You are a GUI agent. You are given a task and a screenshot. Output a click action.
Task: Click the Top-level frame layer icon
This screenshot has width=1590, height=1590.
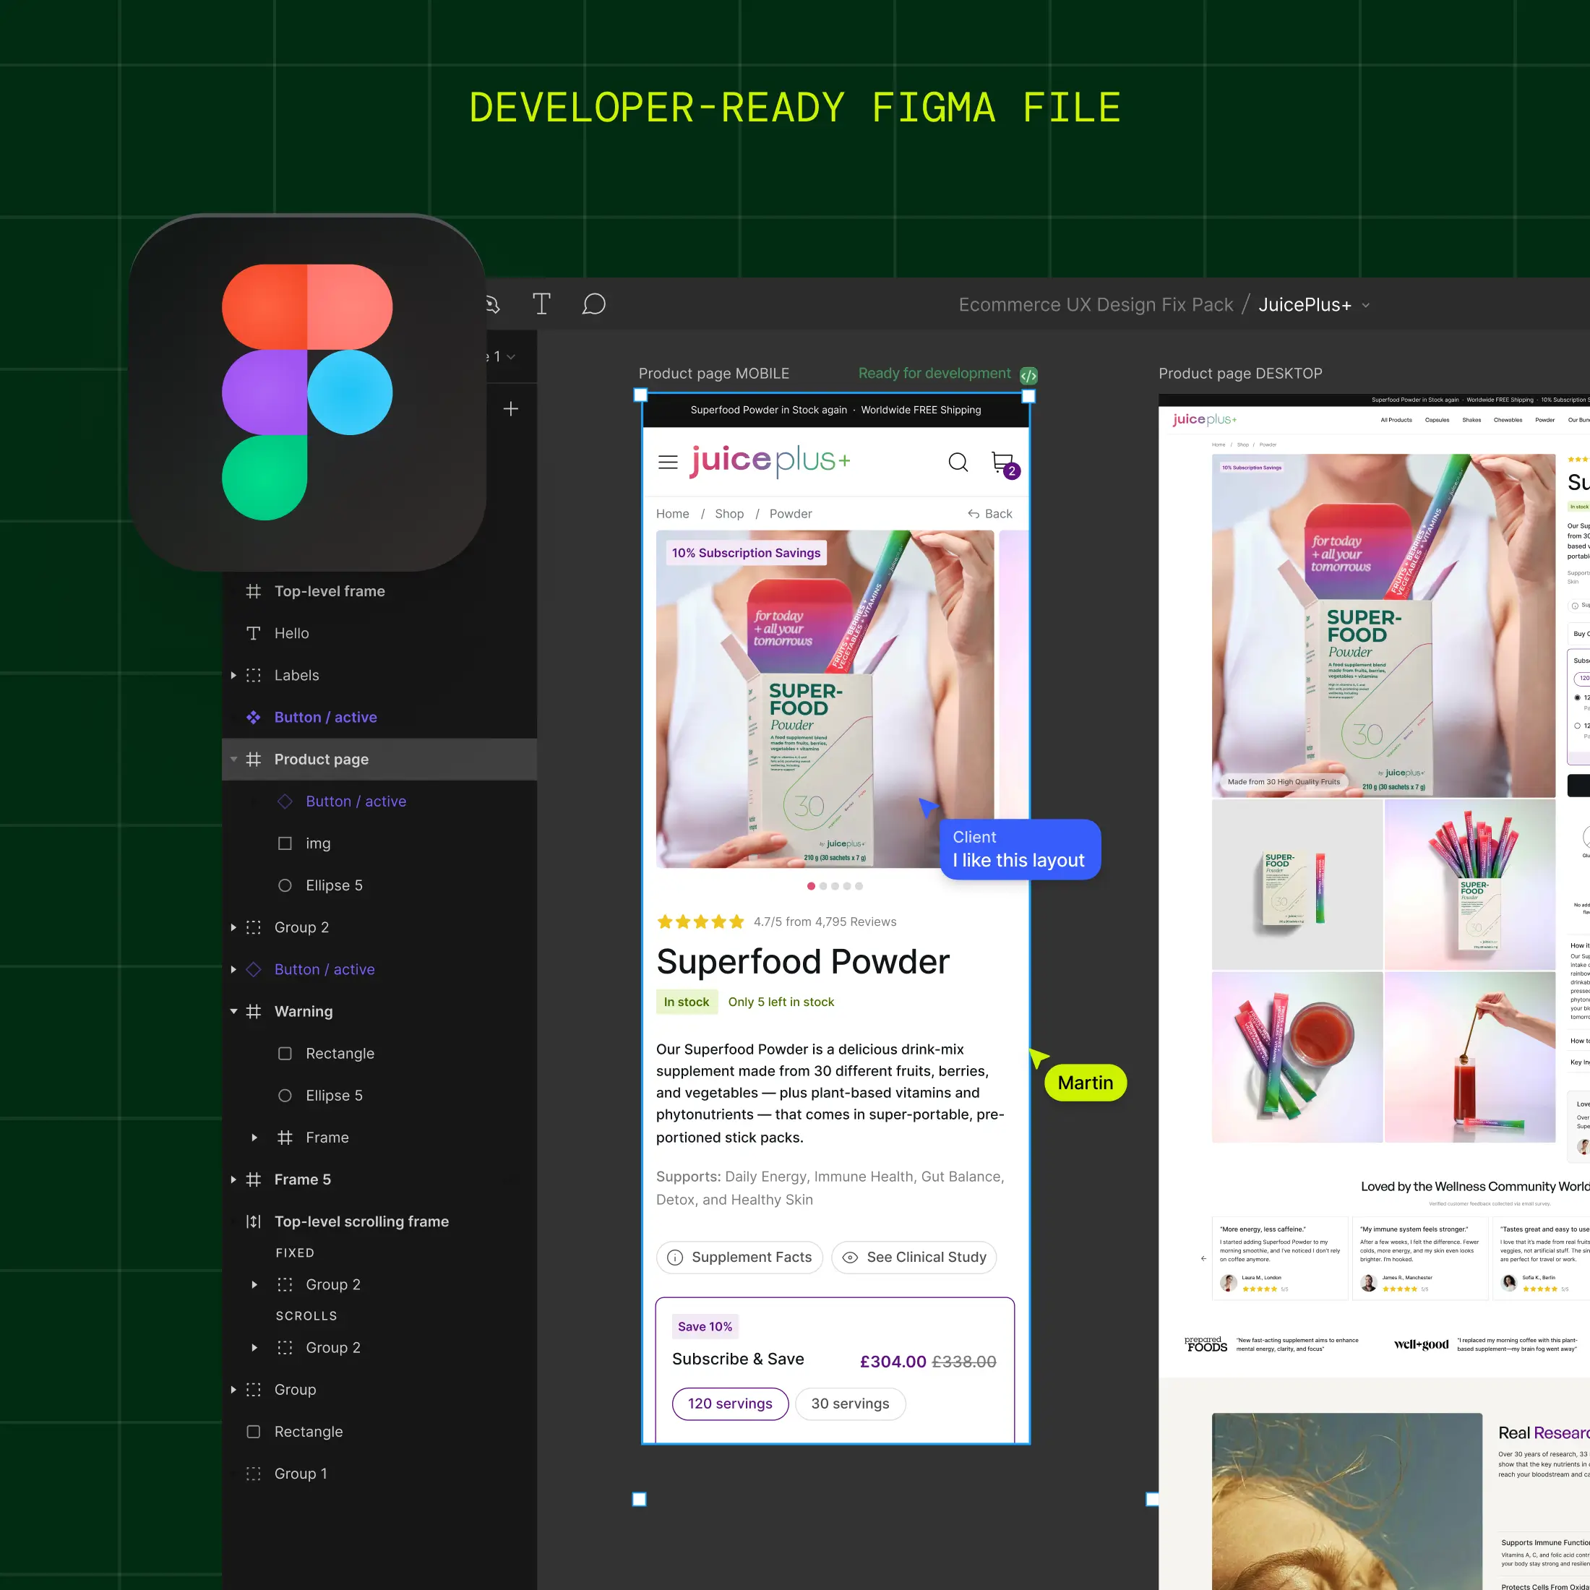click(x=254, y=591)
